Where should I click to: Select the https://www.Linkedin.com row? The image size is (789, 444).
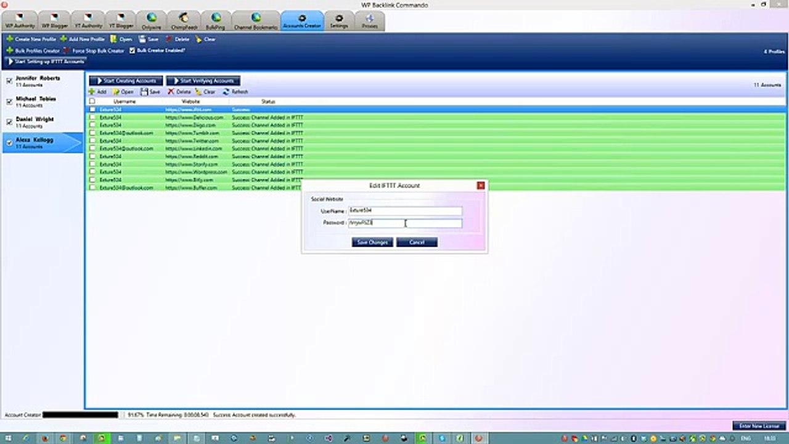coord(436,149)
